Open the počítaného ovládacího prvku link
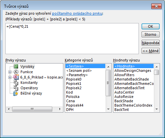The width and height of the screenshot is (165, 138). (77, 13)
